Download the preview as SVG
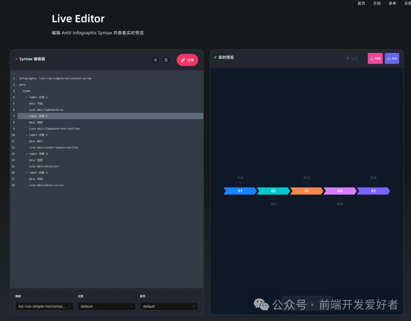Image resolution: width=411 pixels, height=321 pixels. pos(392,58)
